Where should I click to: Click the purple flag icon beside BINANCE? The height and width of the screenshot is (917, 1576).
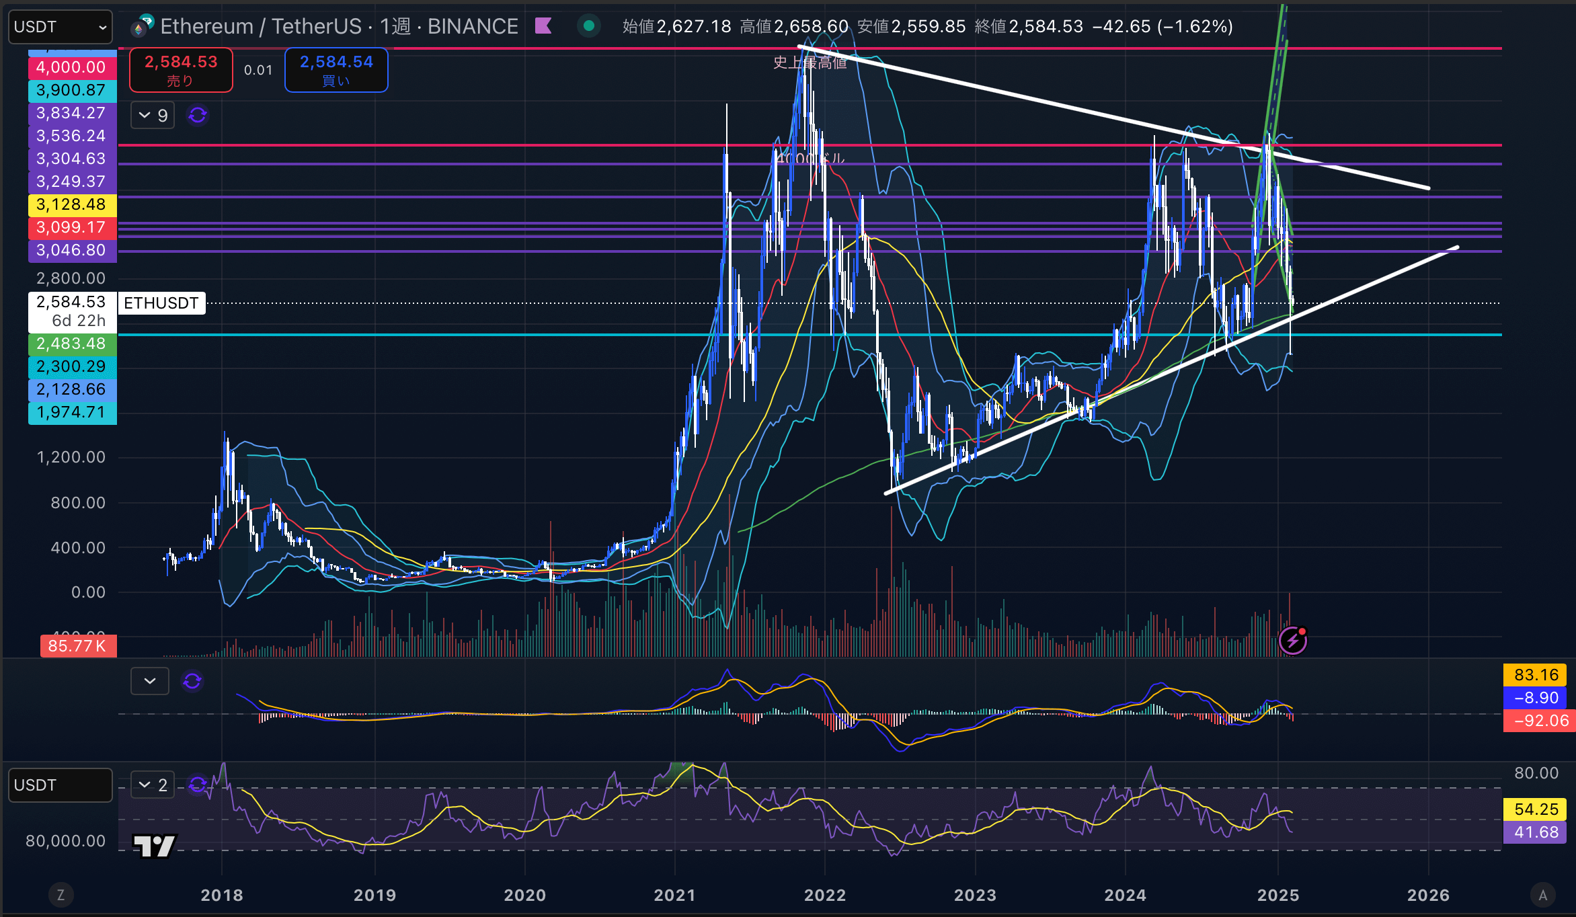[x=543, y=26]
